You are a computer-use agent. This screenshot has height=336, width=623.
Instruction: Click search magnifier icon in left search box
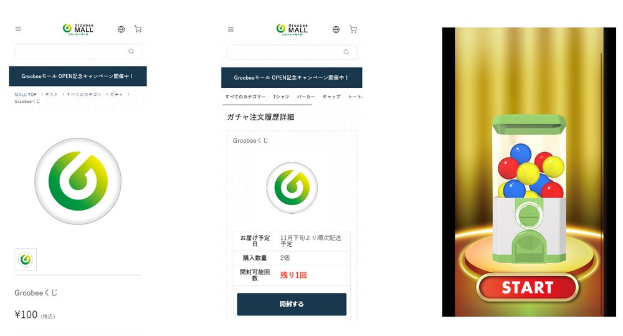(131, 51)
